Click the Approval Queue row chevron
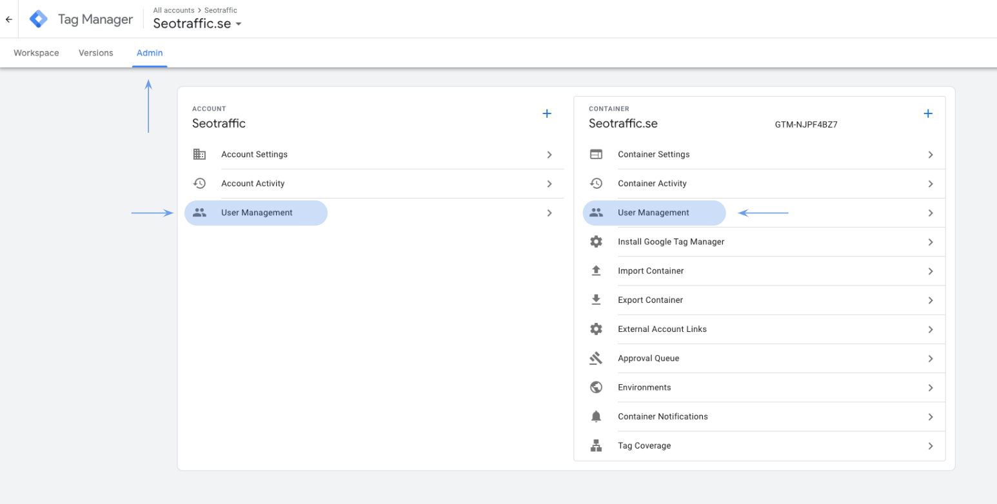 pos(931,358)
